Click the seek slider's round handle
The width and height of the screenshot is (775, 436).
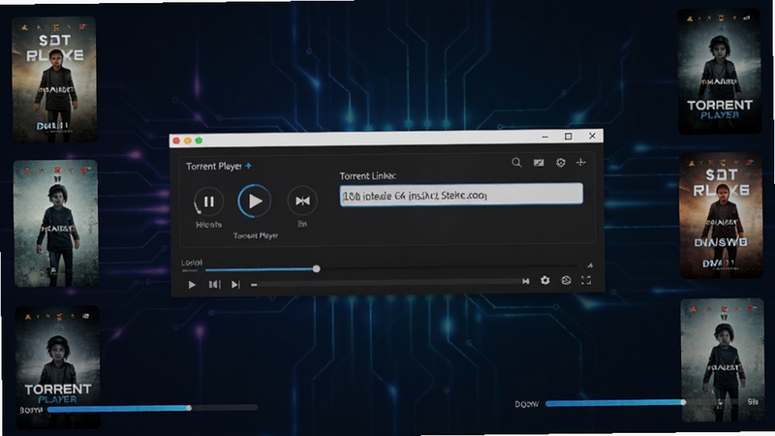tap(317, 269)
